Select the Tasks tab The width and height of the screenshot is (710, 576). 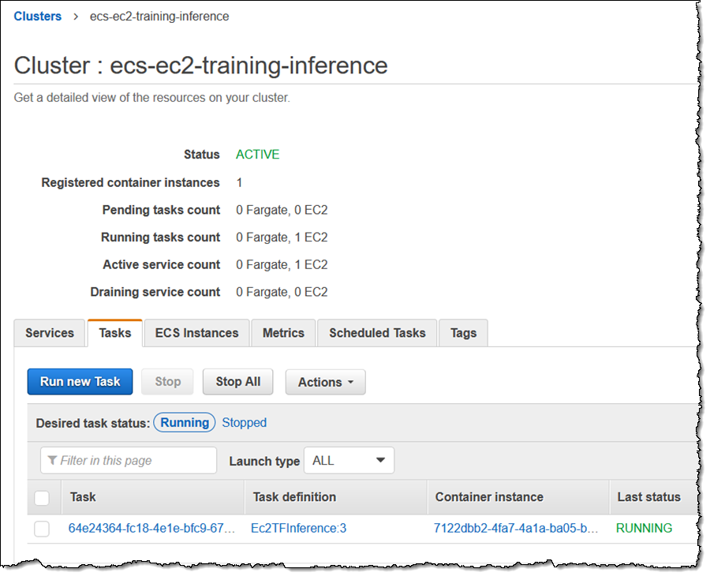click(x=115, y=333)
